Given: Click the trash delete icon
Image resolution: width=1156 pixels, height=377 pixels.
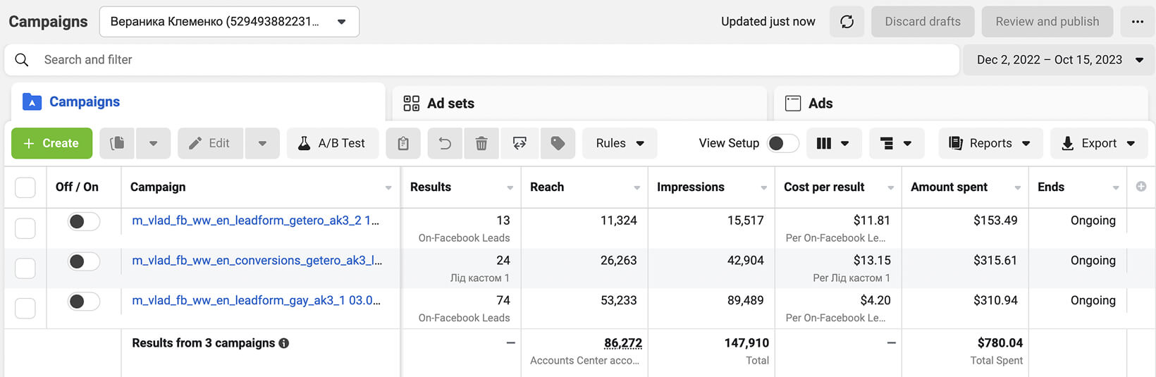Looking at the screenshot, I should click(481, 143).
